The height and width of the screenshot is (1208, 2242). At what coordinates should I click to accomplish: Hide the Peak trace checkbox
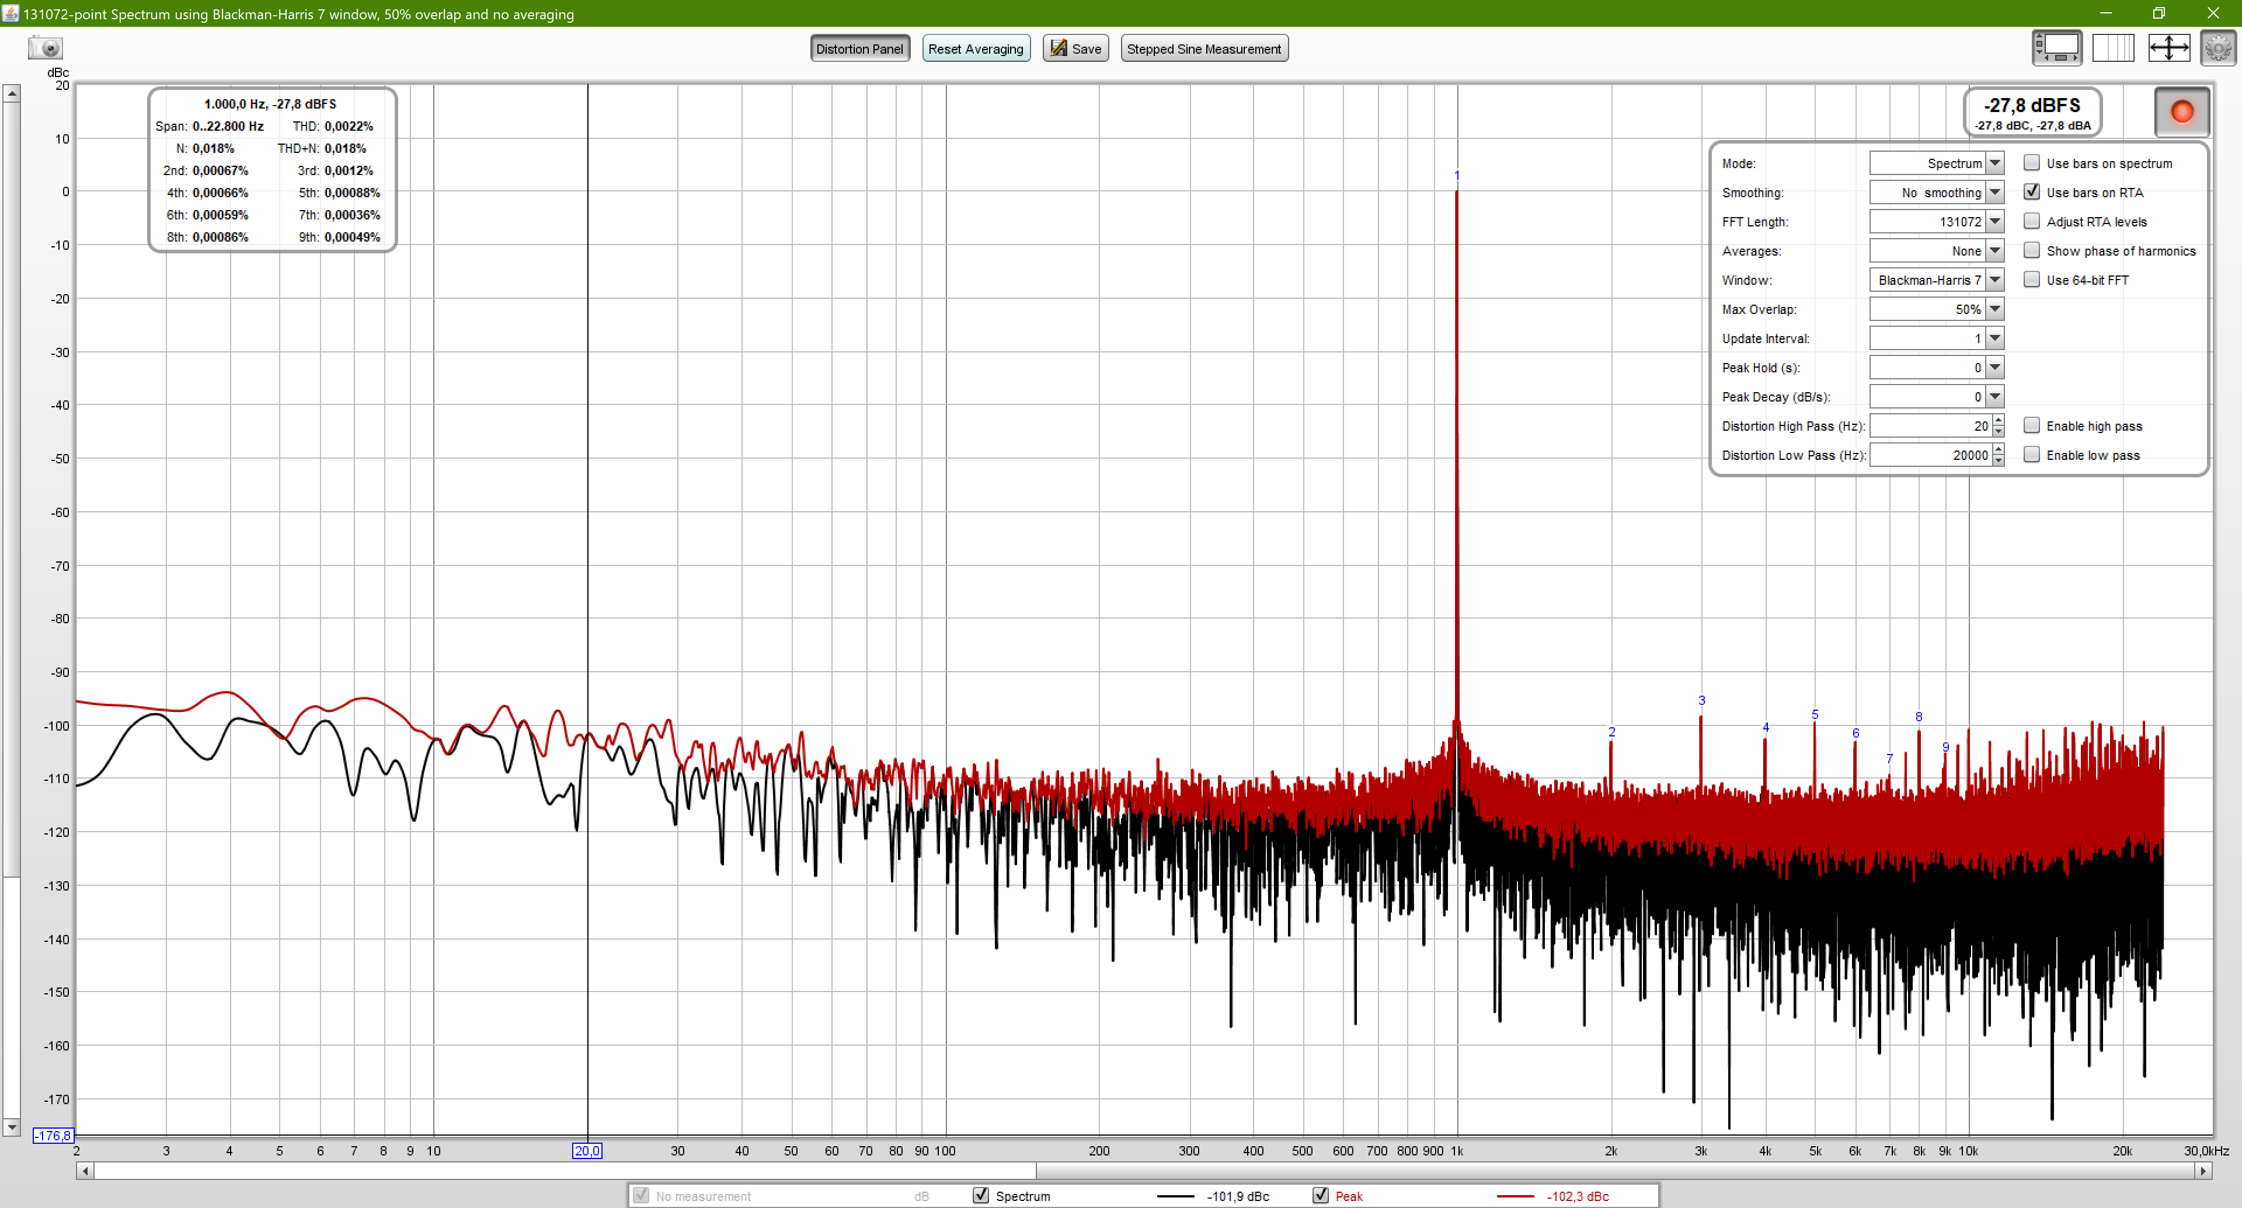click(1320, 1195)
